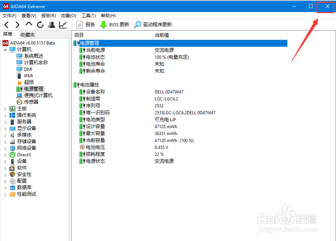This screenshot has height=241, width=336.
Task: Select 便携式计算机 in the tree
Action: tap(38, 96)
